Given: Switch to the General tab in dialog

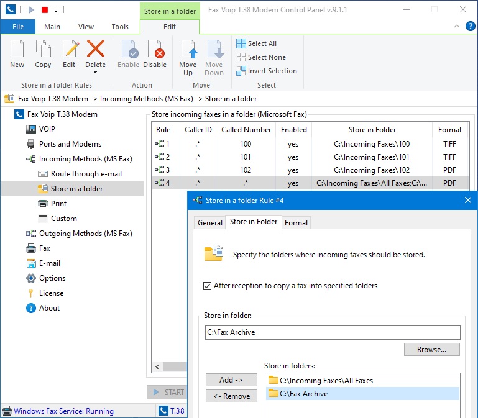Looking at the screenshot, I should pos(210,223).
